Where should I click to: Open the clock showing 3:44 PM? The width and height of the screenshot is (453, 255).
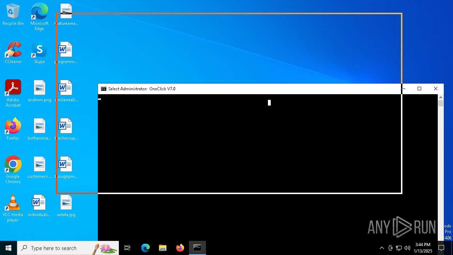(x=423, y=248)
